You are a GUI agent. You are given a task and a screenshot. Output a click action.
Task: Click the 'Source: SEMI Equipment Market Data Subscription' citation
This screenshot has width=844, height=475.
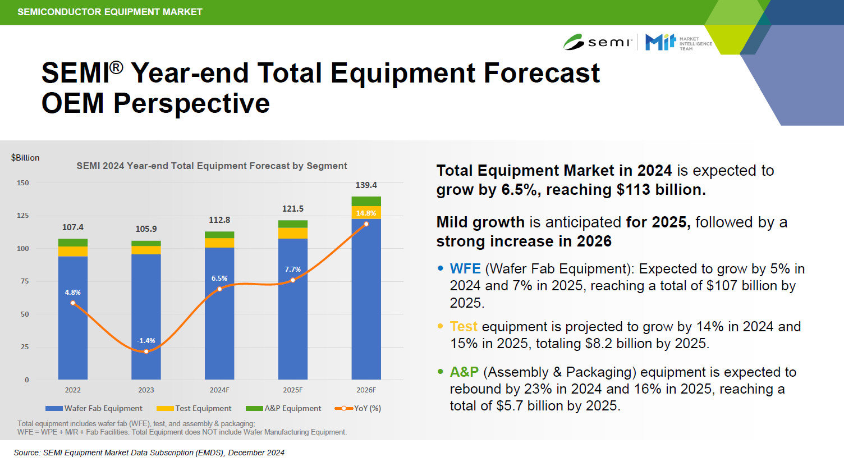[149, 453]
